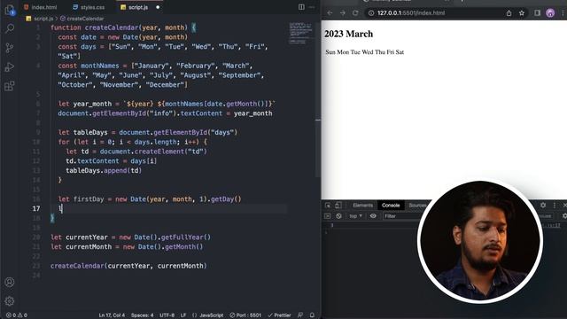Click line number 17 in gutter
This screenshot has width=567, height=319.
point(36,208)
